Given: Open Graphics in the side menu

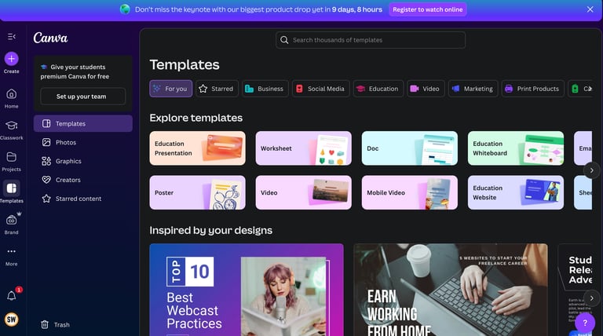Looking at the screenshot, I should (x=83, y=161).
